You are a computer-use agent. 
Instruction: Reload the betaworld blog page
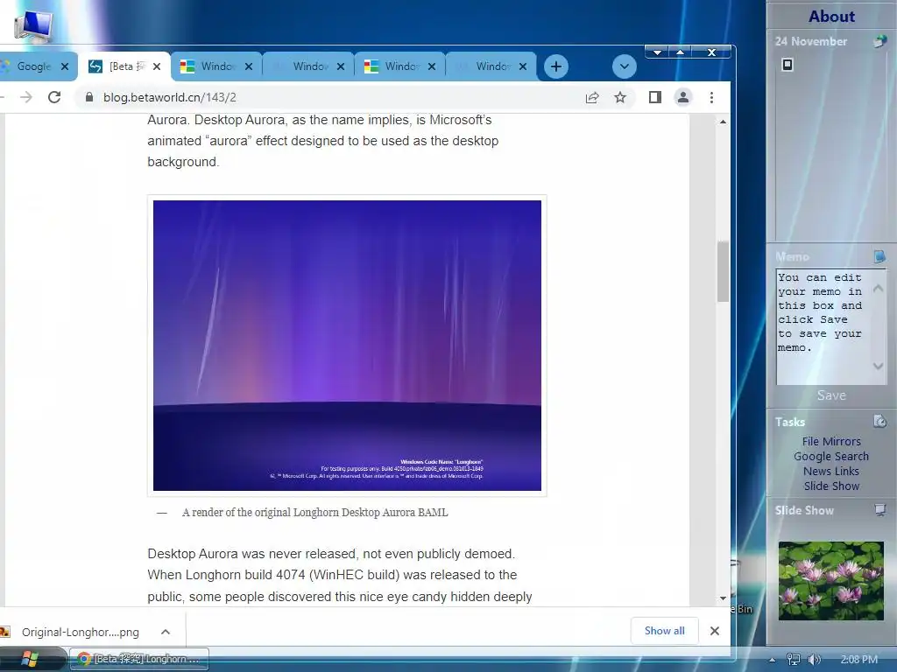pyautogui.click(x=54, y=97)
